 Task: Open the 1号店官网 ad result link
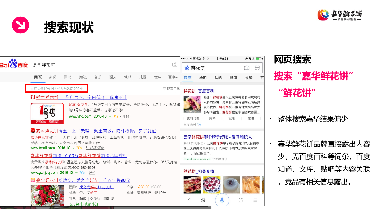[x=82, y=97]
